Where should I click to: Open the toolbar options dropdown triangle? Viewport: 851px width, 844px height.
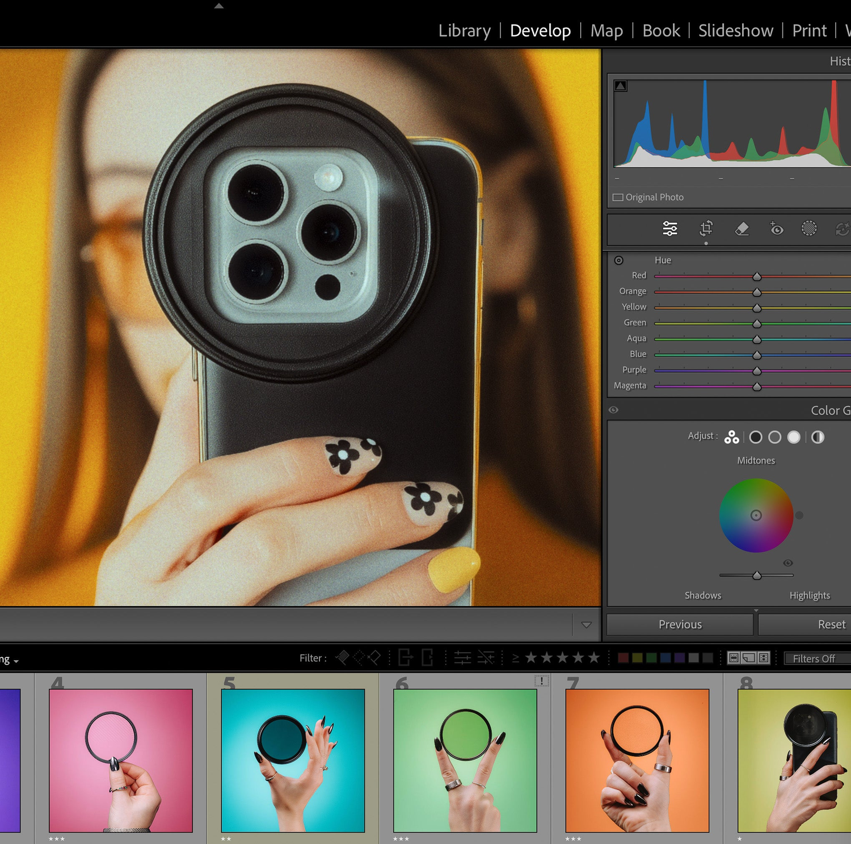[587, 625]
